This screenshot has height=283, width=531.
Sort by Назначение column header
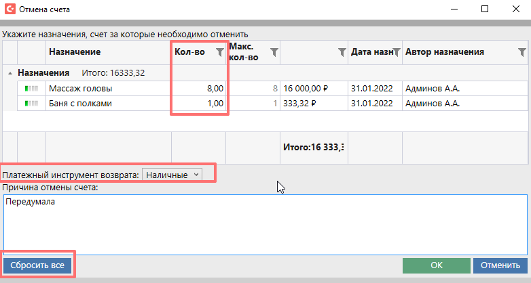click(x=75, y=52)
